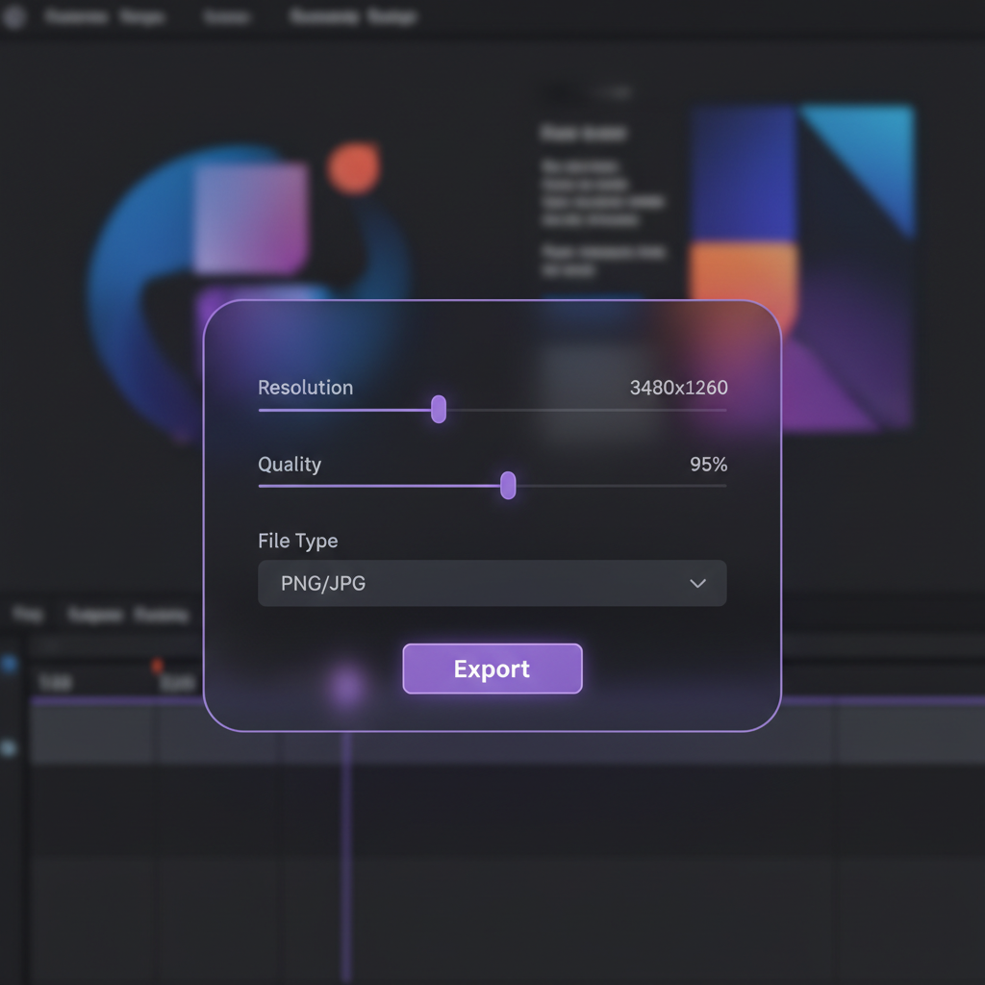Toggle the upper blue dot beside the timeline
This screenshot has width=985, height=985.
[x=10, y=664]
